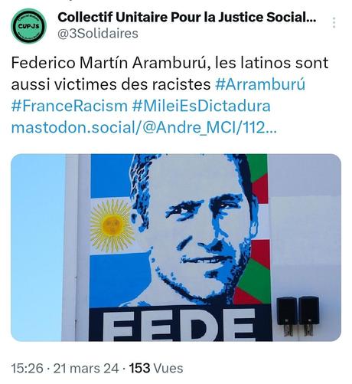
Task: Open the attached mural photo
Action: (x=176, y=248)
